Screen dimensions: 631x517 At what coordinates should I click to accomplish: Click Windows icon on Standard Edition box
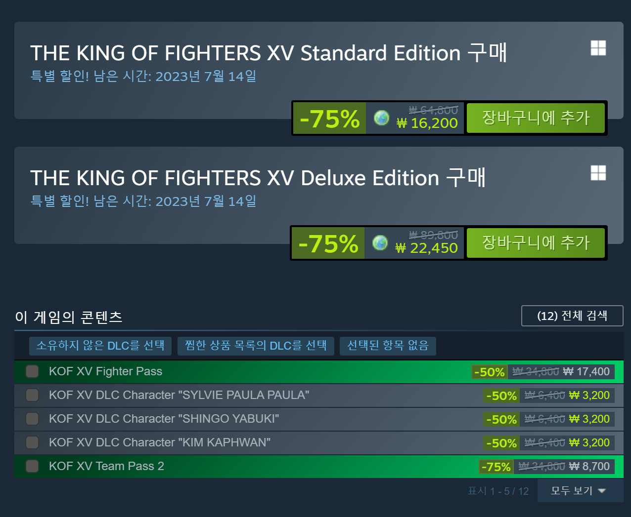tap(598, 48)
